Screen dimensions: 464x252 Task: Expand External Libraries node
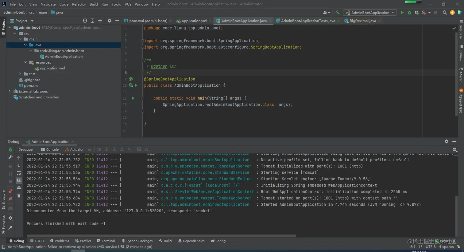[x=10, y=91]
